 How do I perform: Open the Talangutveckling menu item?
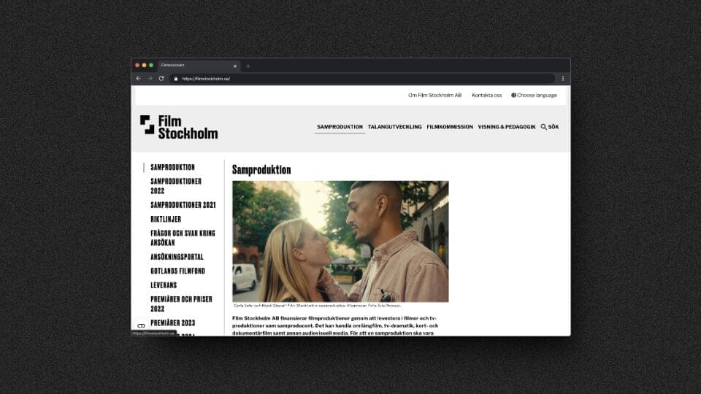[x=394, y=127]
